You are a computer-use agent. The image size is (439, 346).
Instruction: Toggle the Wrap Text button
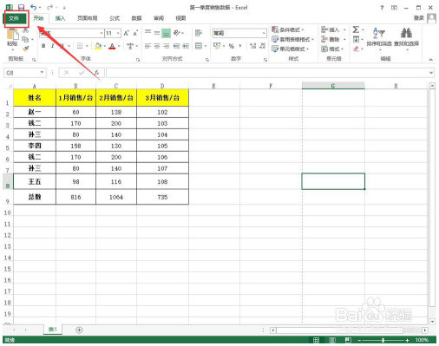199,33
